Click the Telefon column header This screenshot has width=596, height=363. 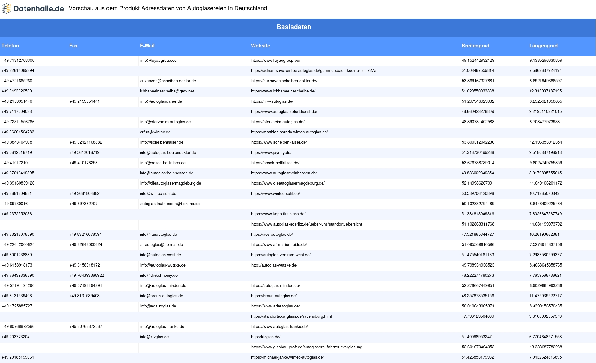click(10, 46)
